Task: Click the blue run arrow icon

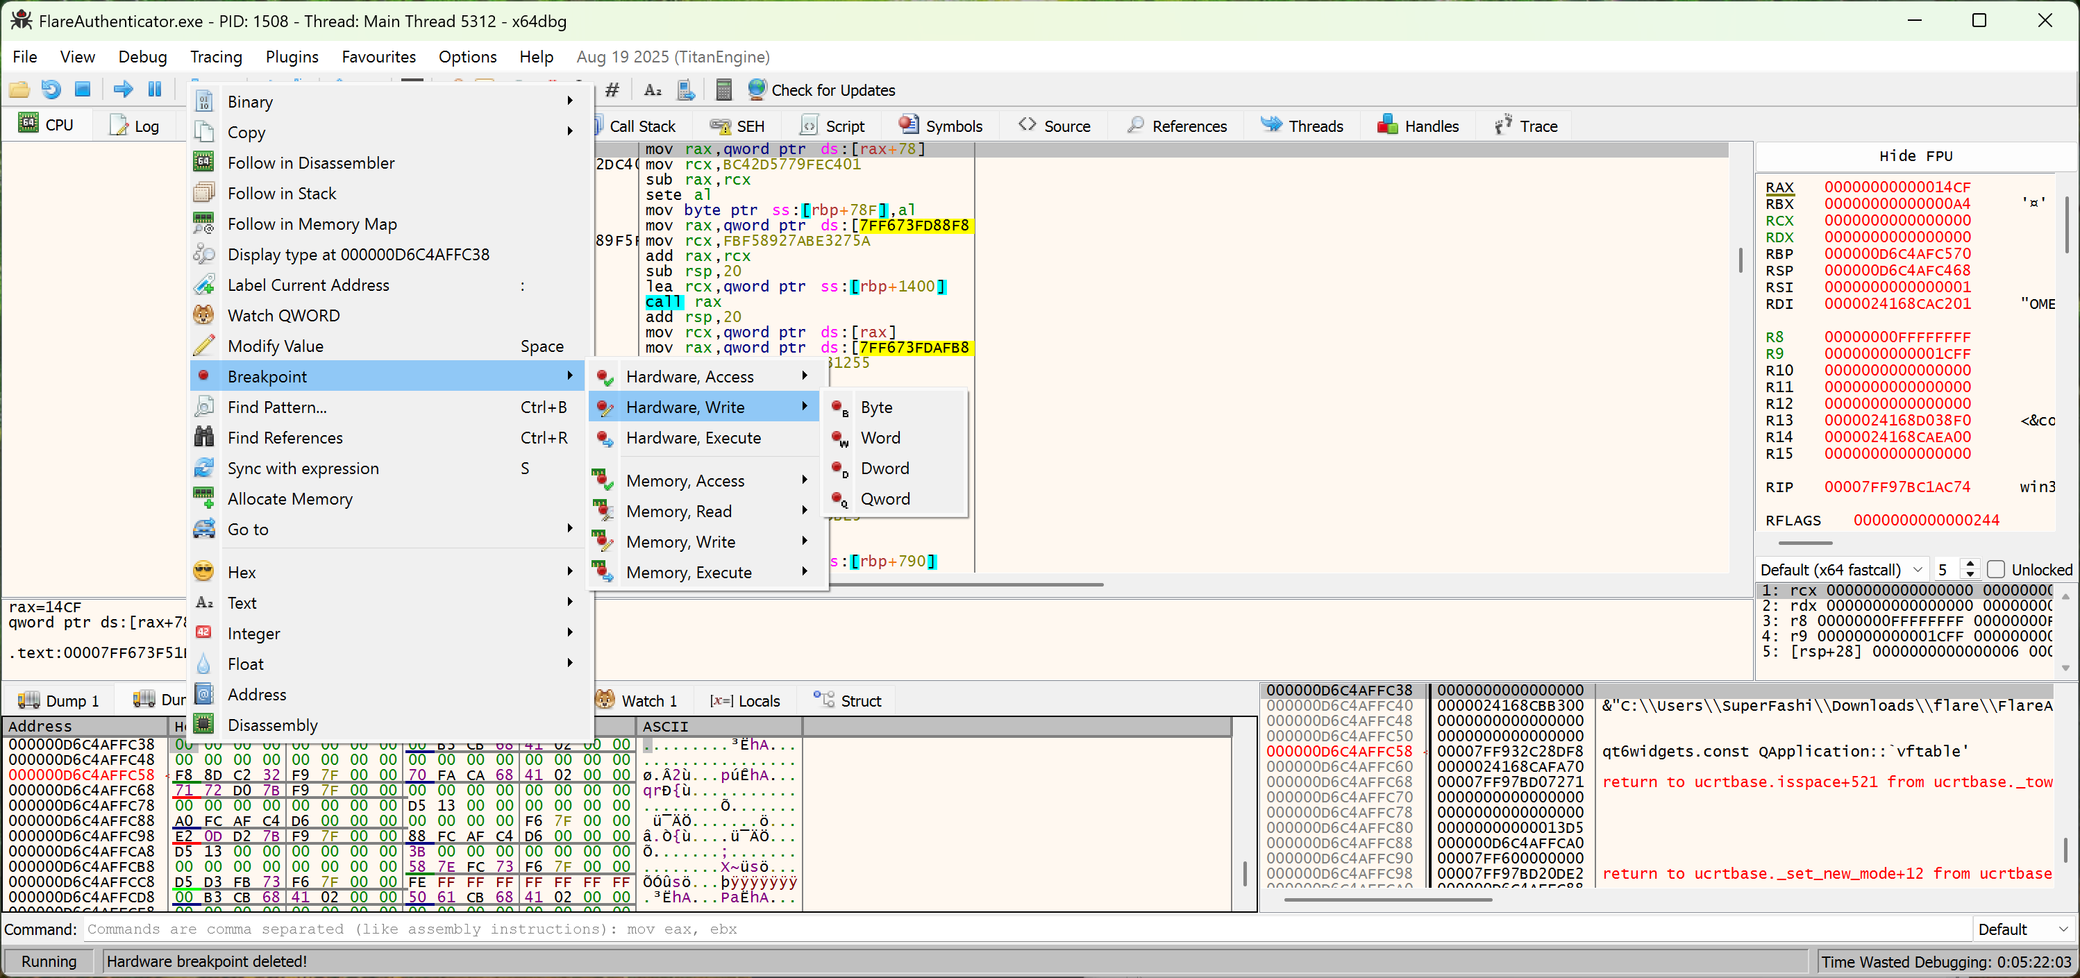Action: pyautogui.click(x=122, y=90)
